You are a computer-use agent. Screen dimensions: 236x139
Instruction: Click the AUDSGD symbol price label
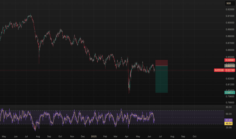tap(219, 70)
